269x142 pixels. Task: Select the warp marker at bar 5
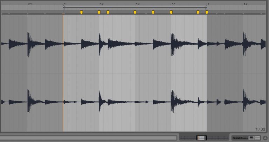(x=207, y=12)
